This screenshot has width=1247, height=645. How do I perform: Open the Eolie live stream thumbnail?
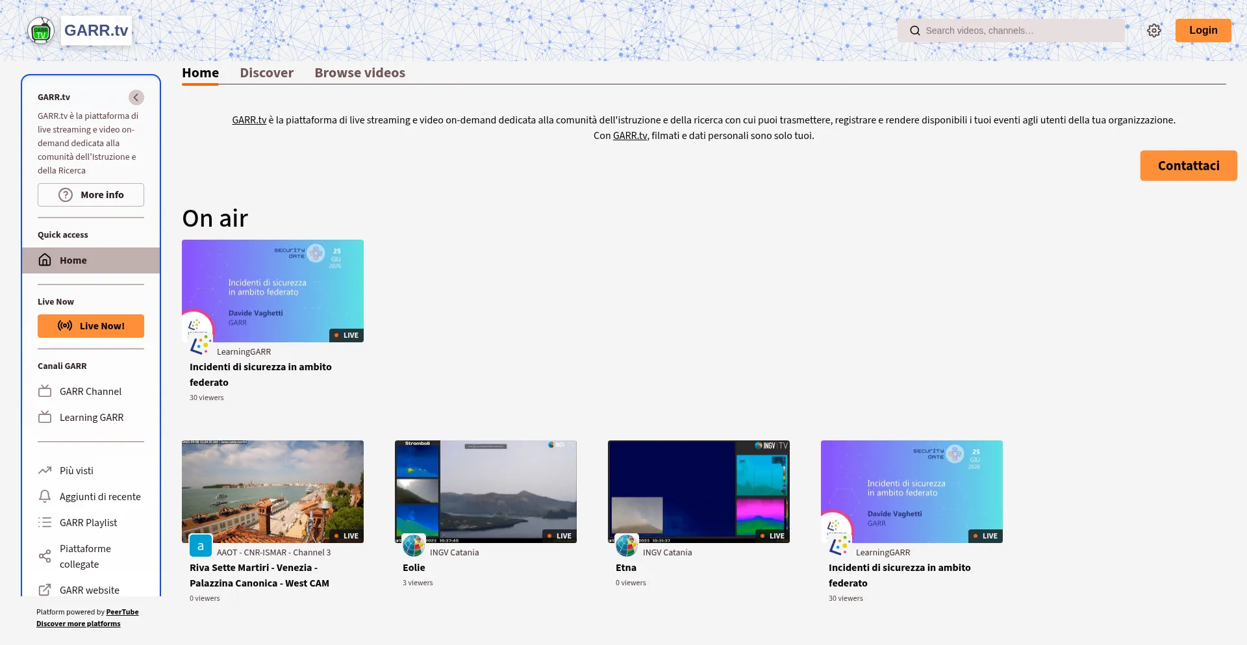pos(486,492)
